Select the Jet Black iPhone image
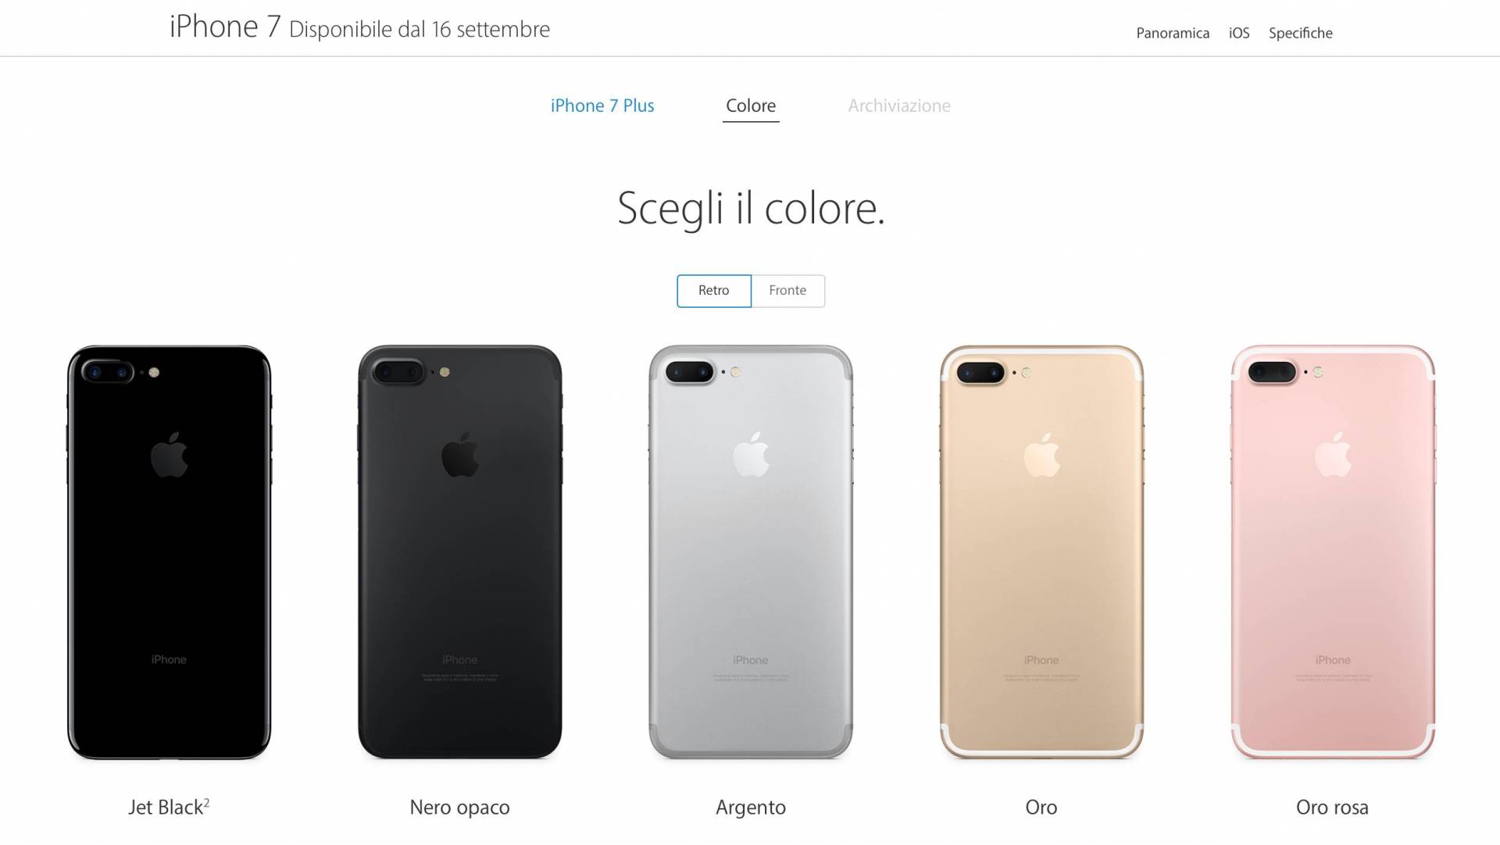Screen dimensions: 1500x845 point(169,552)
